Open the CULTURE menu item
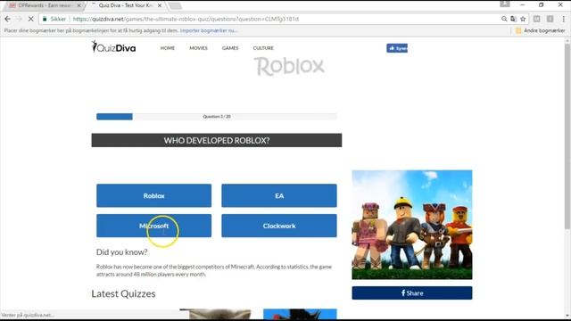 [263, 48]
